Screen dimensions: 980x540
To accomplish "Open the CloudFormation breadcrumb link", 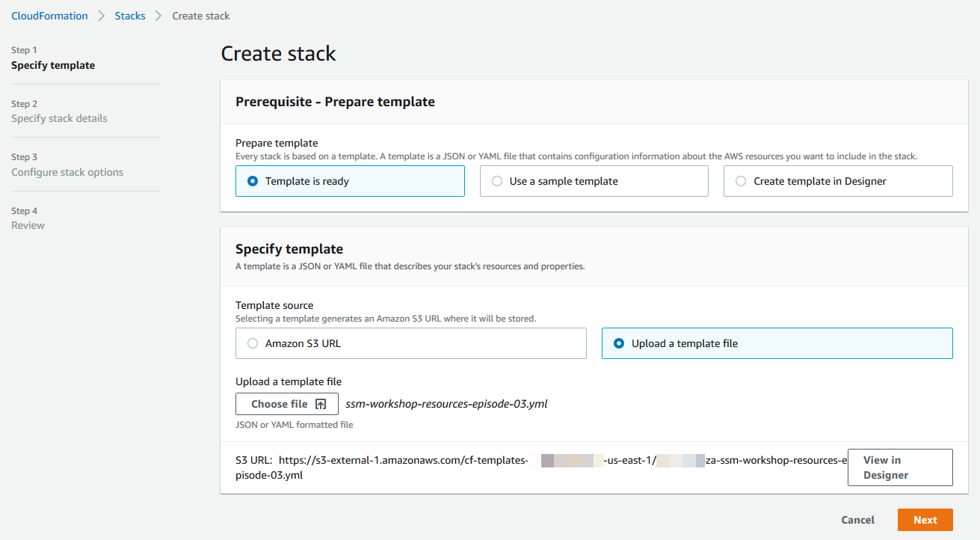I will 49,16.
